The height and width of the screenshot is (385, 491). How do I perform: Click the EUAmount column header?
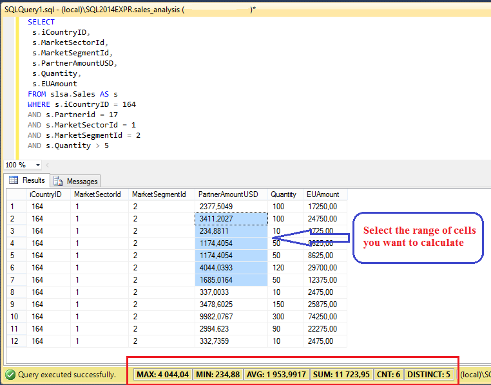coord(325,194)
